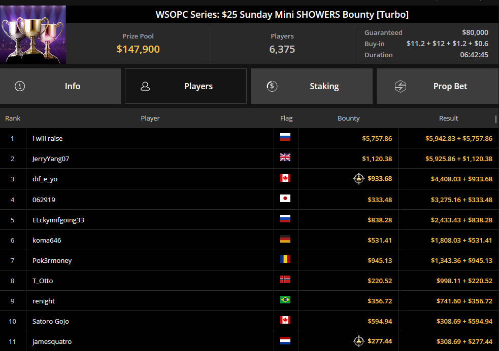Click the Staking dollar coin icon
This screenshot has width=499, height=351.
pos(272,86)
